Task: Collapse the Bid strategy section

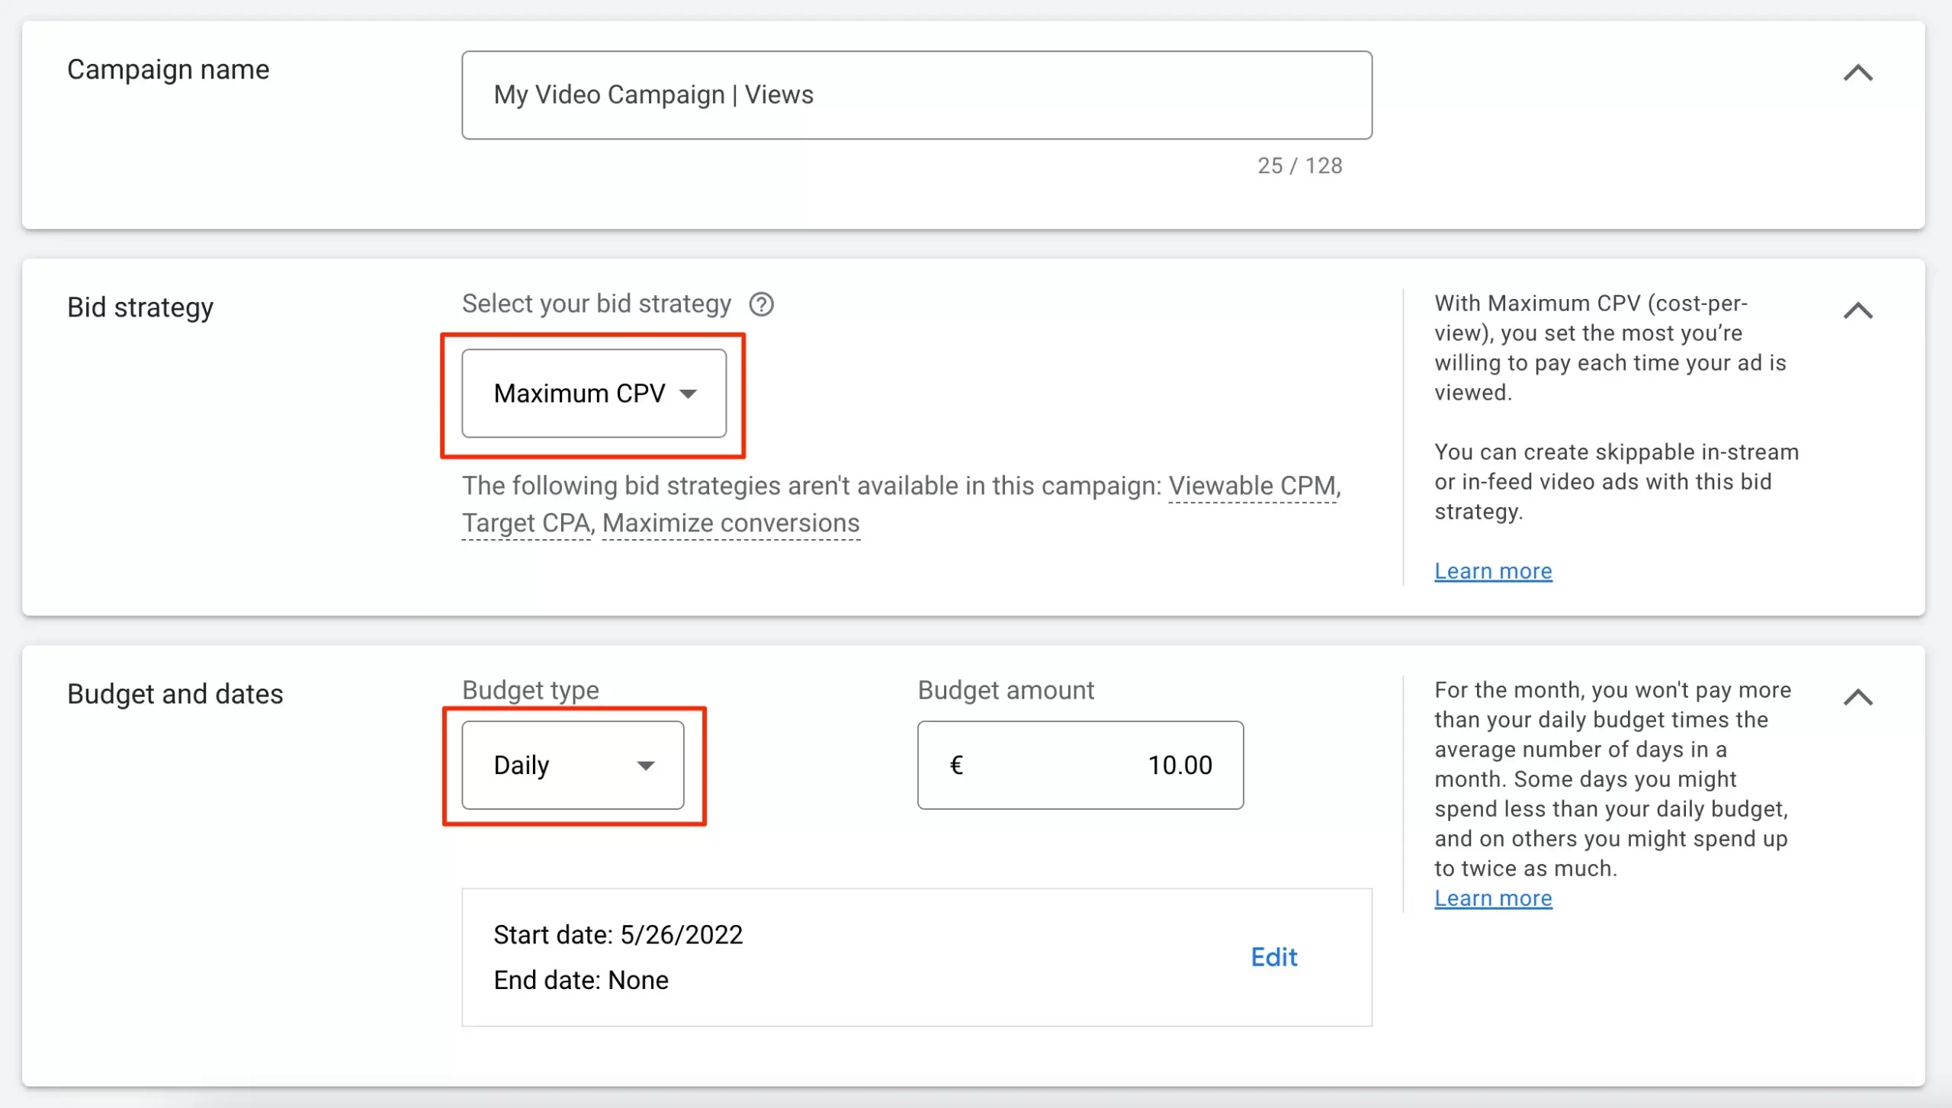Action: click(1857, 310)
